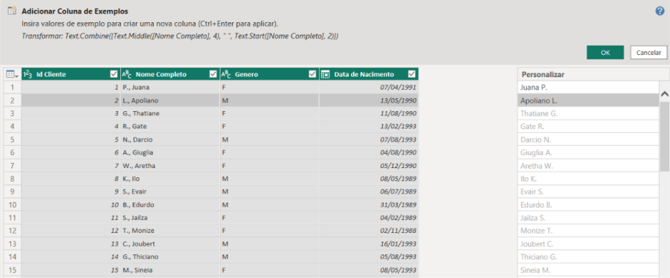Viewport: 670px width, 278px height.
Task: Uncheck the Genero column checkbox
Action: pyautogui.click(x=312, y=75)
